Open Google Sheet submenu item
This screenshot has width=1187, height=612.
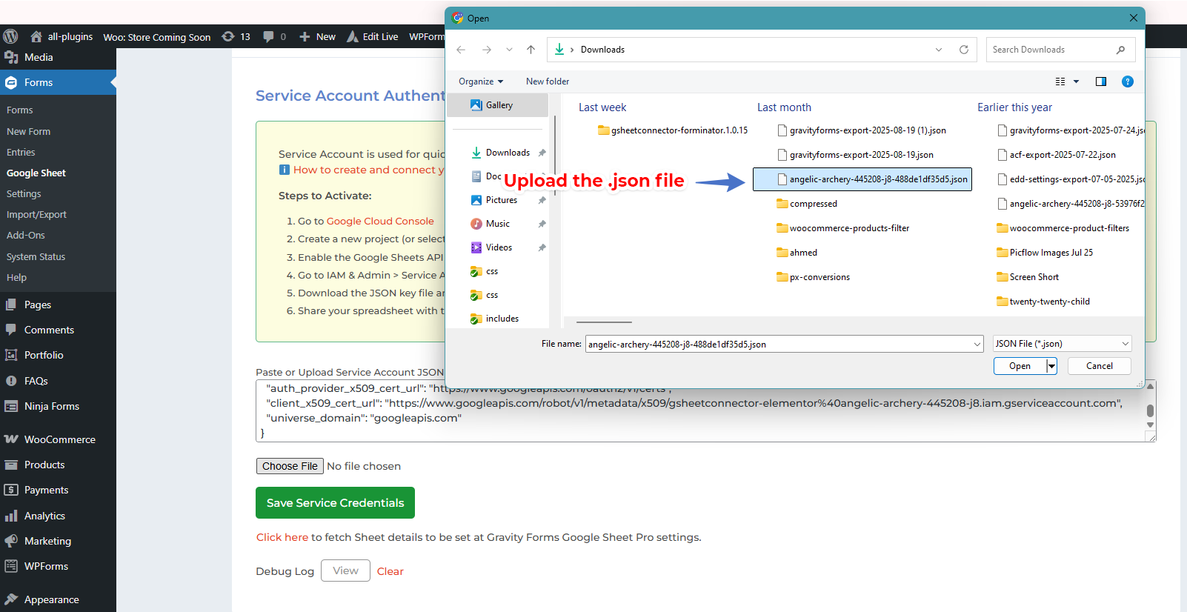pyautogui.click(x=36, y=173)
